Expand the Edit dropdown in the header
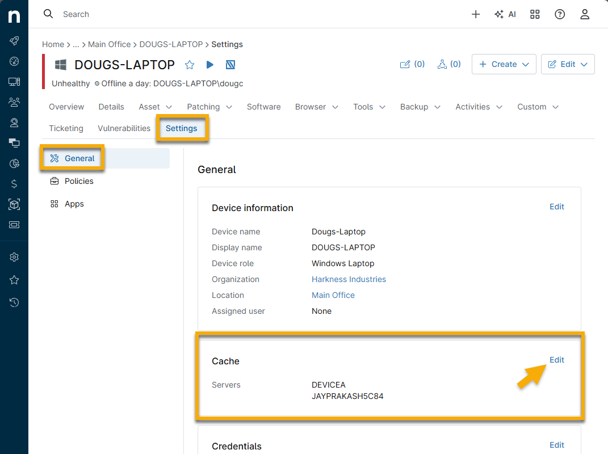Image resolution: width=608 pixels, height=454 pixels. click(x=568, y=64)
